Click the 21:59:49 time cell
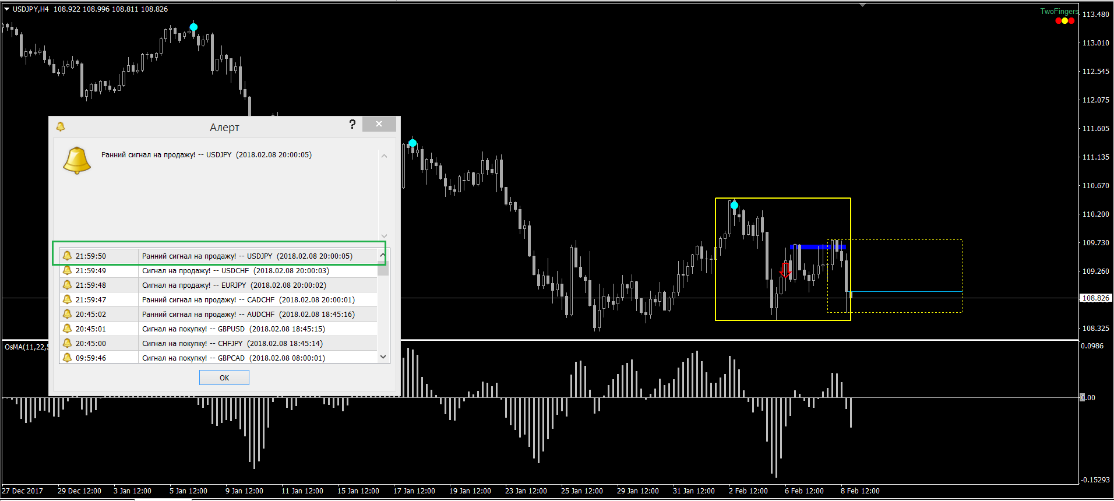The width and height of the screenshot is (1114, 501). [91, 270]
